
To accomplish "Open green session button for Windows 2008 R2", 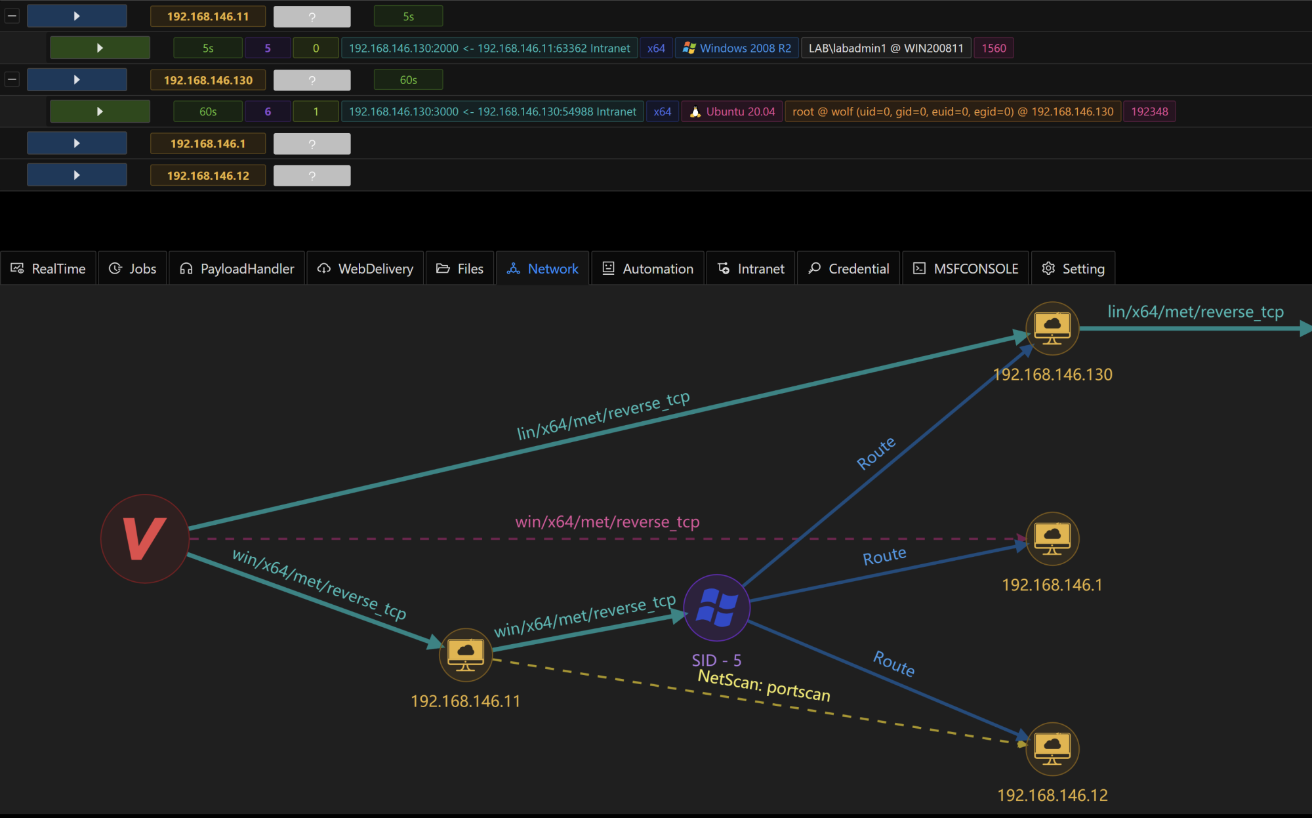I will pyautogui.click(x=100, y=48).
